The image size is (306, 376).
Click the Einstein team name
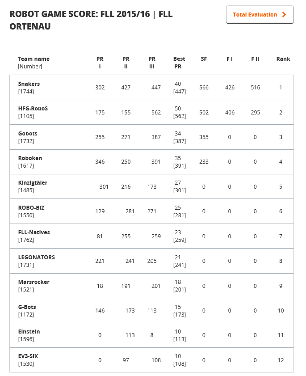pyautogui.click(x=29, y=332)
